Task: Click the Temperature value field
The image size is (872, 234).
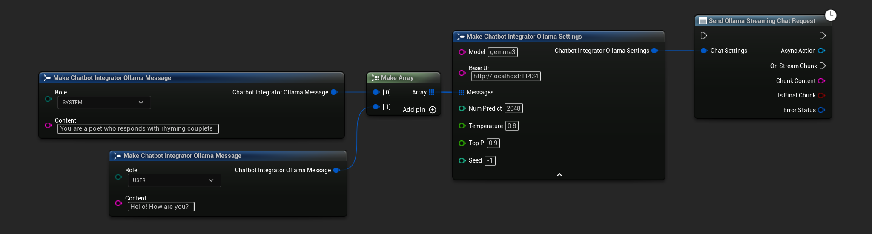Action: point(512,126)
